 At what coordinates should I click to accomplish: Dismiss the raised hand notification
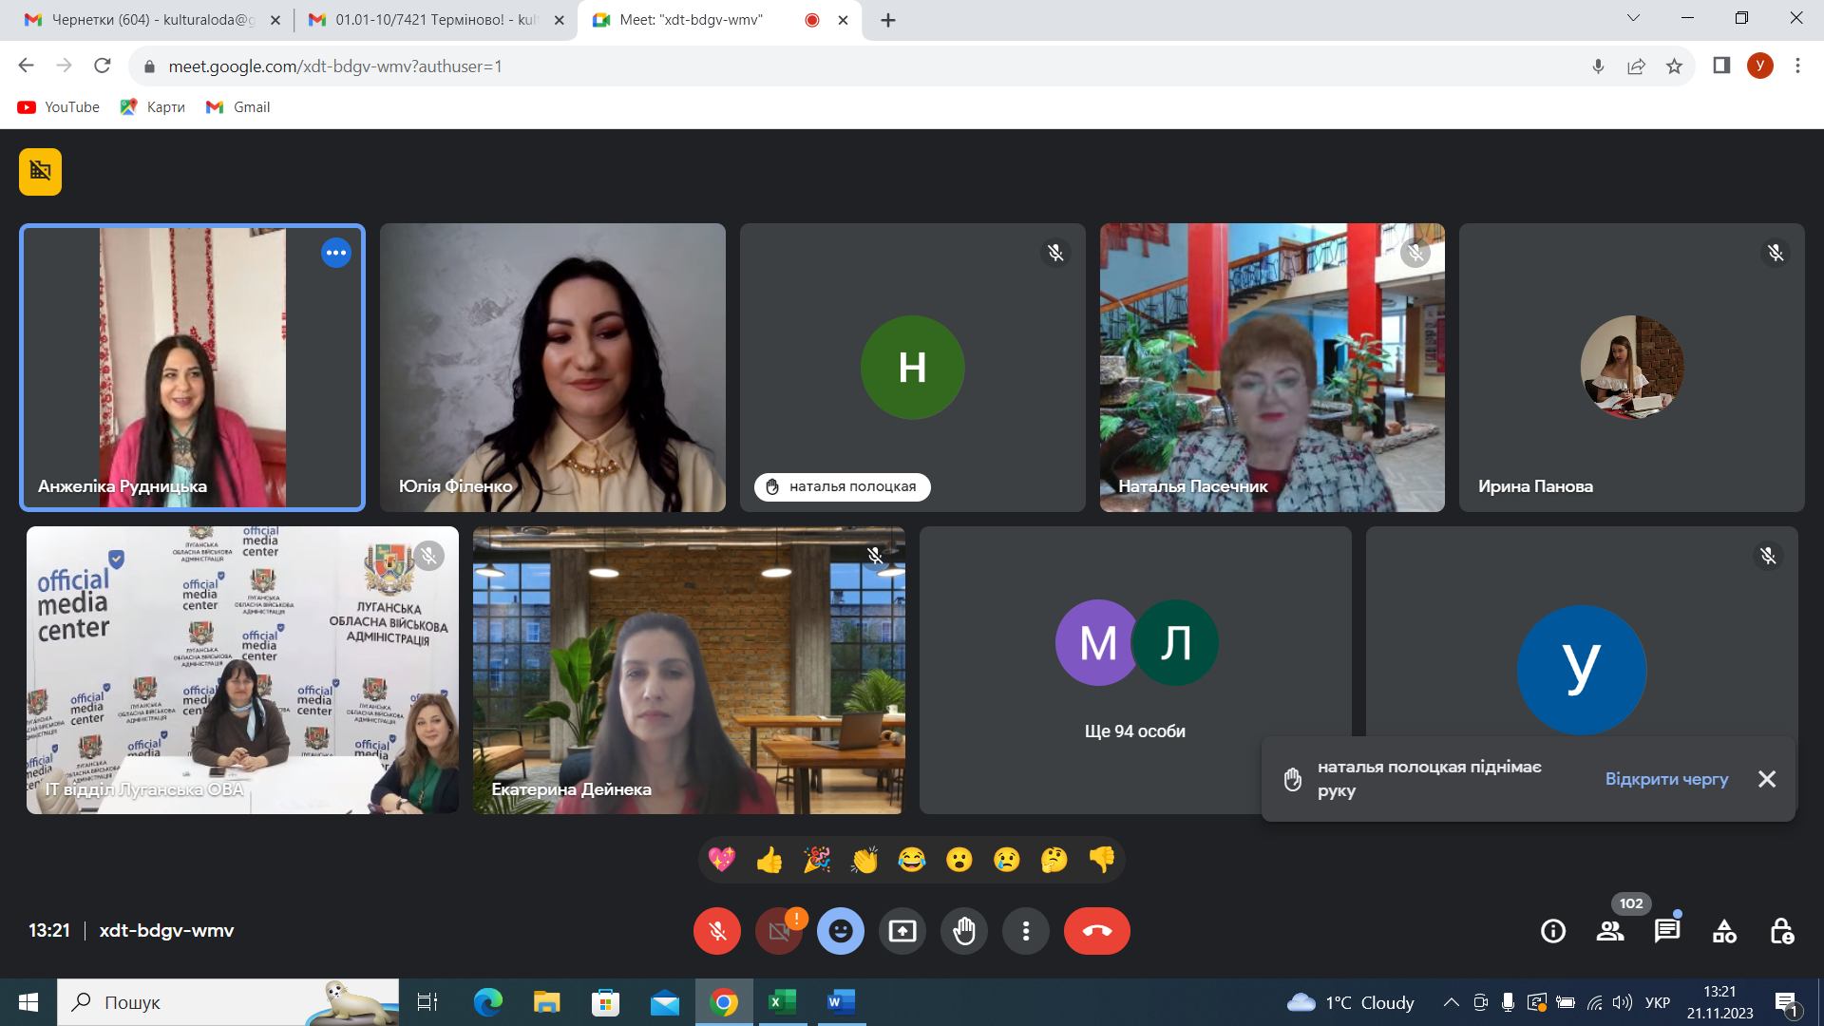(1767, 779)
